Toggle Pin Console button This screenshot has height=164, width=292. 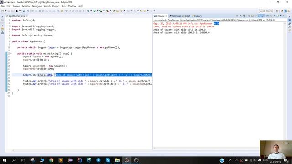click(x=268, y=15)
